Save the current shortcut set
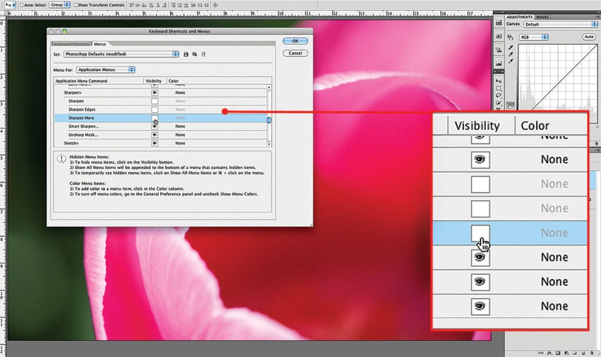 186,55
